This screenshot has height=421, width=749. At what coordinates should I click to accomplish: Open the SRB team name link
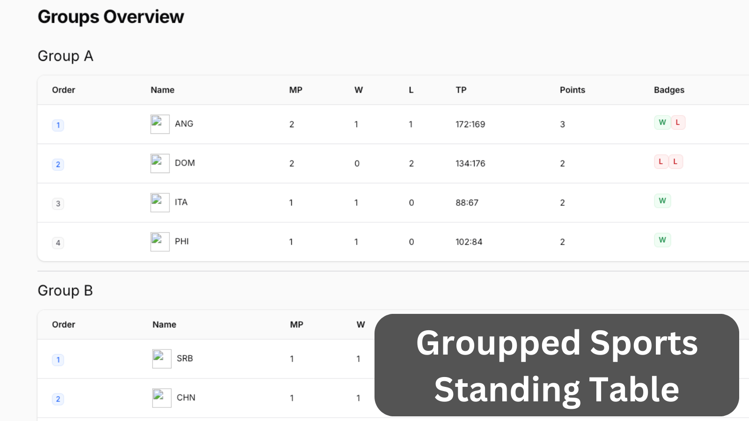pyautogui.click(x=185, y=358)
